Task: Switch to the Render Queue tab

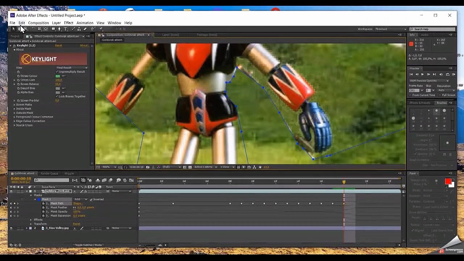Action: pos(49,173)
